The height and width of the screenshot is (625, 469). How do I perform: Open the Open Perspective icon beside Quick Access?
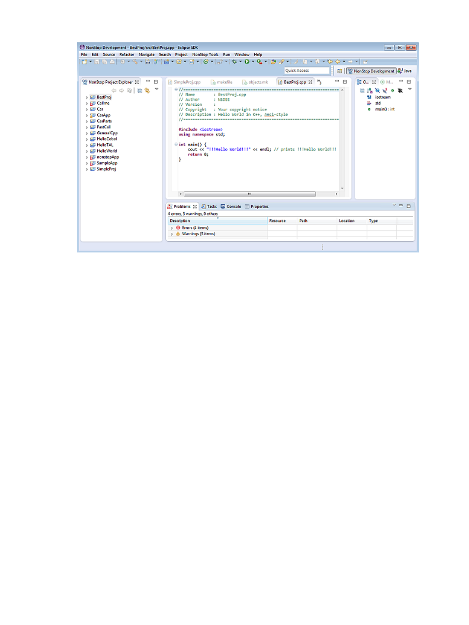(339, 71)
